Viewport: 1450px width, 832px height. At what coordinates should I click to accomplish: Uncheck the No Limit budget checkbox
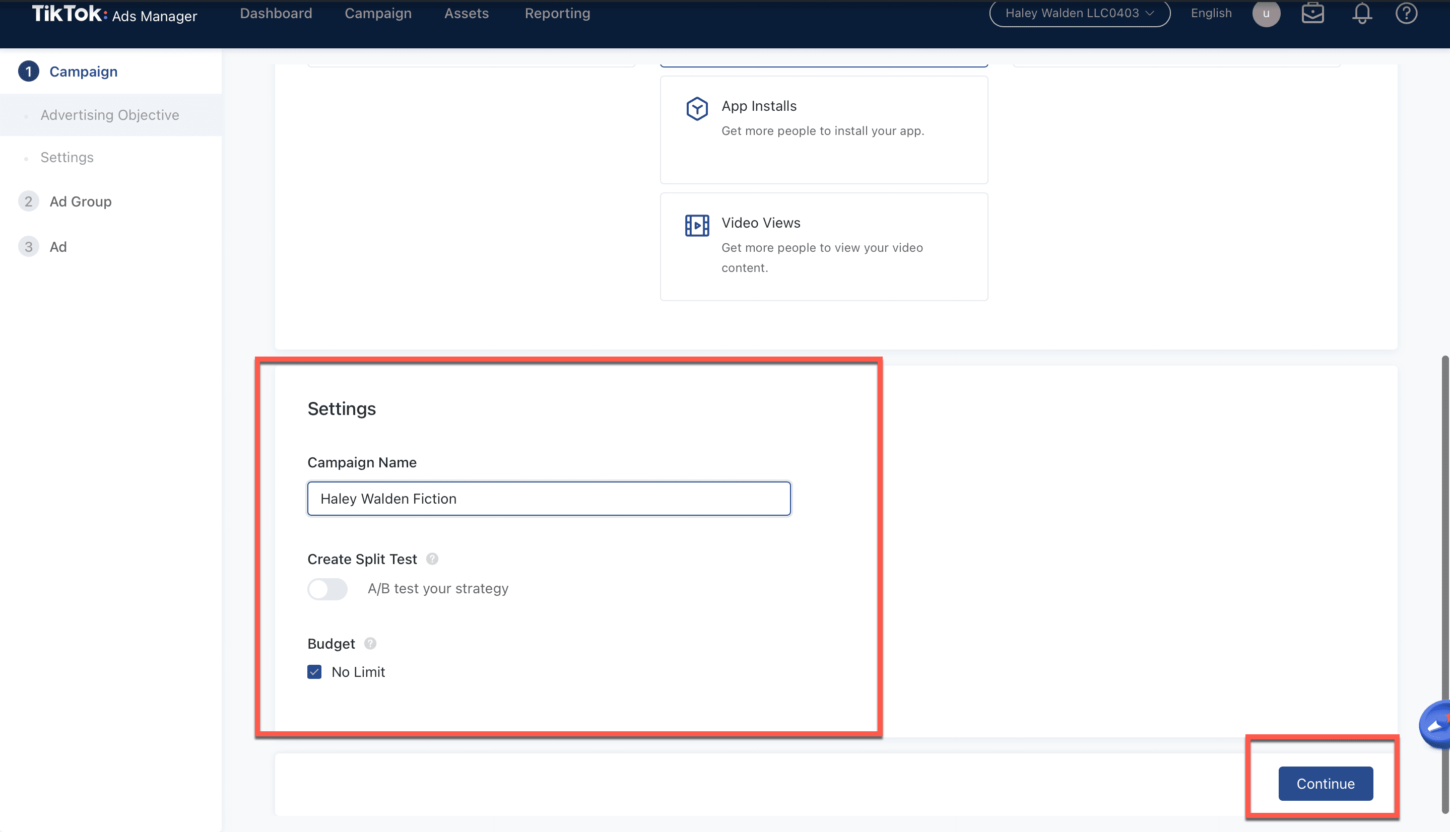[x=314, y=672]
